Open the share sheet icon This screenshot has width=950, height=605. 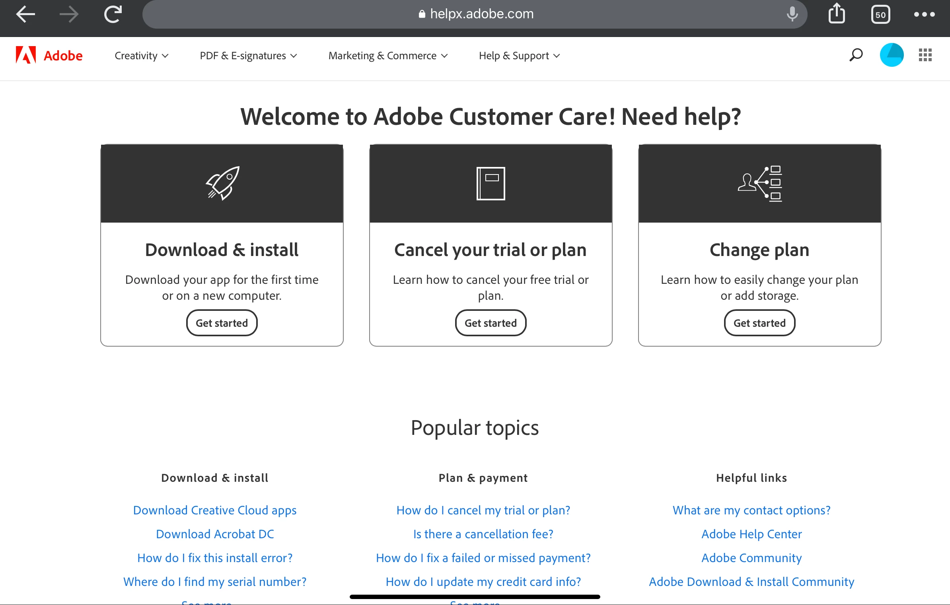pos(837,14)
